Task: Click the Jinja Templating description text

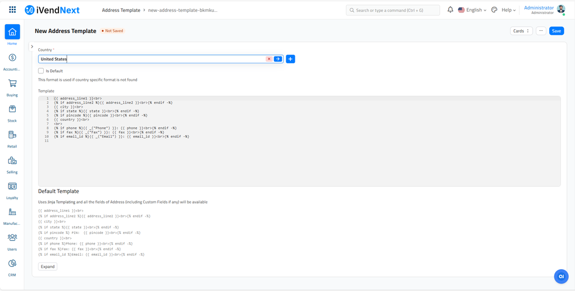Action: point(123,202)
